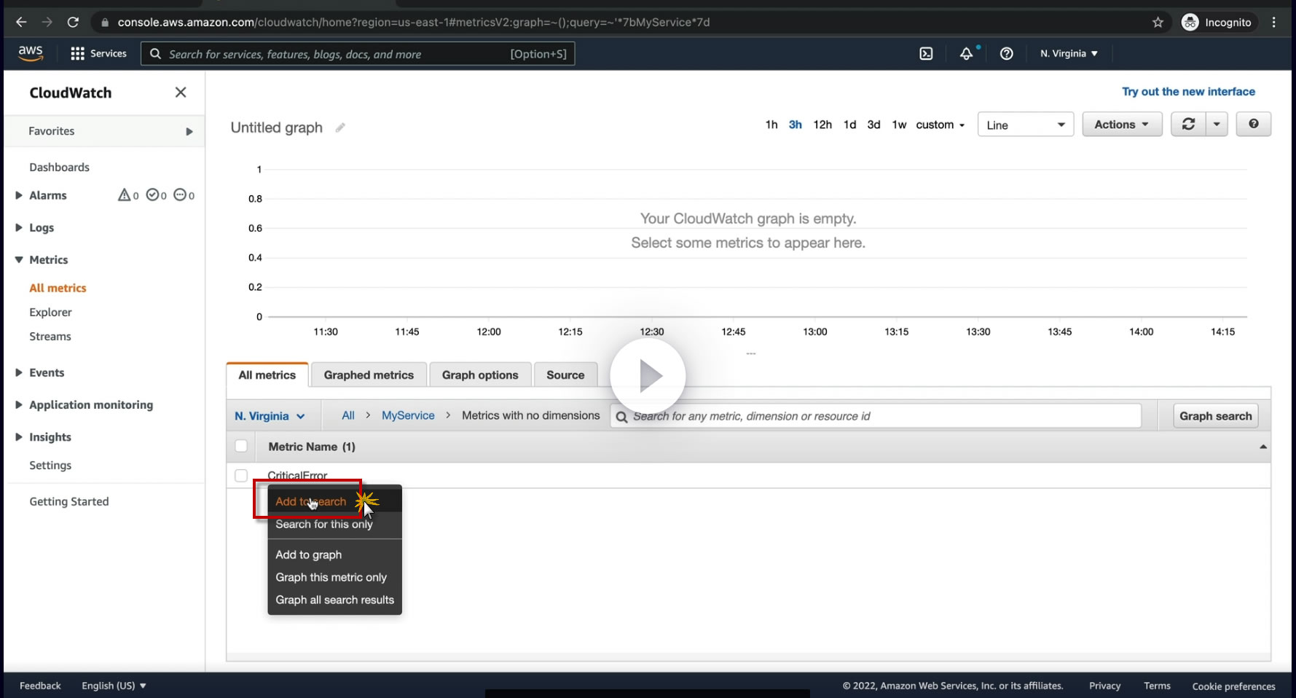Viewport: 1296px width, 698px height.
Task: Open the English (US) language selector
Action: [114, 686]
